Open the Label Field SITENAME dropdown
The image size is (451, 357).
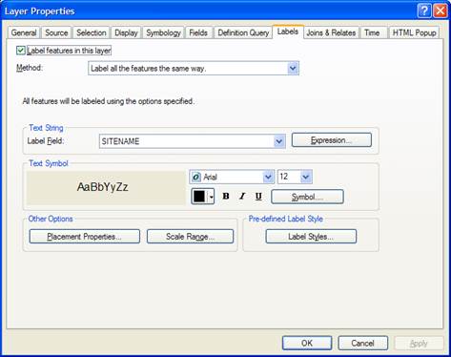(278, 141)
